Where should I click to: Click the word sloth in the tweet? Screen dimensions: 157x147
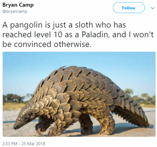[x=84, y=25]
